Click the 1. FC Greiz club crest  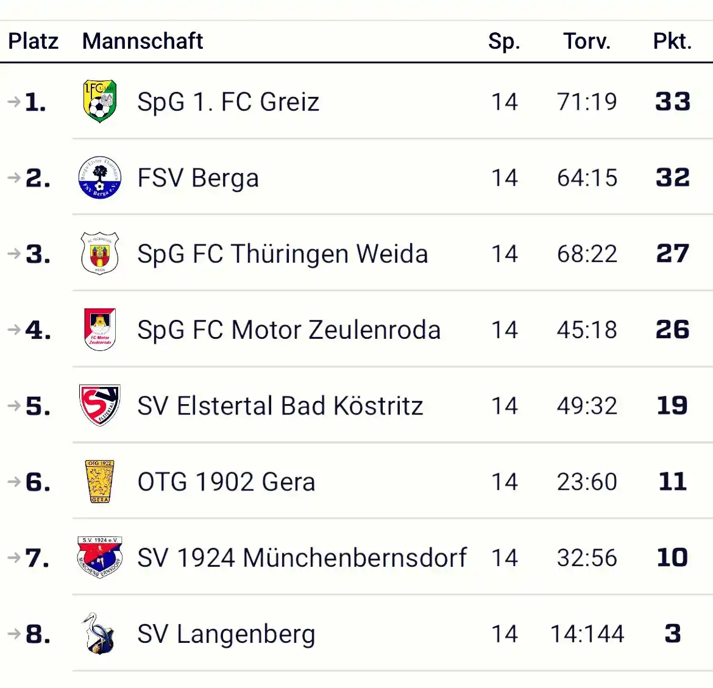click(x=99, y=101)
